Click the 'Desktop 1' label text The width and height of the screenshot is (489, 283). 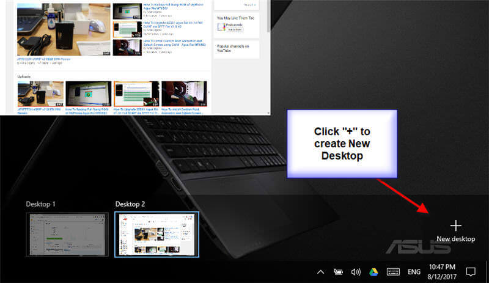tap(40, 204)
